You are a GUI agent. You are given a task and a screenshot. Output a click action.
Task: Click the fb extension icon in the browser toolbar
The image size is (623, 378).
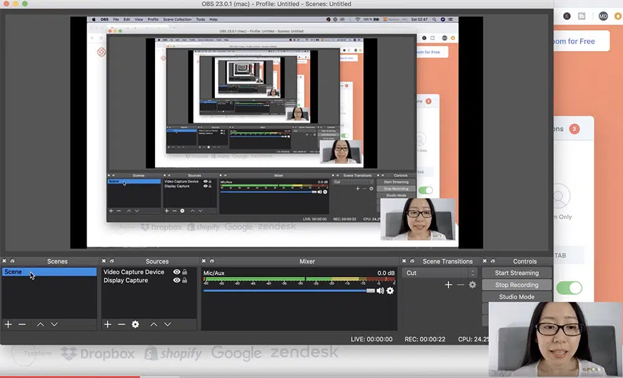[582, 16]
